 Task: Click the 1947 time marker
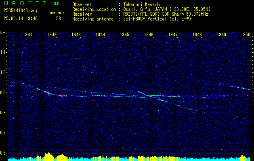point(173,34)
